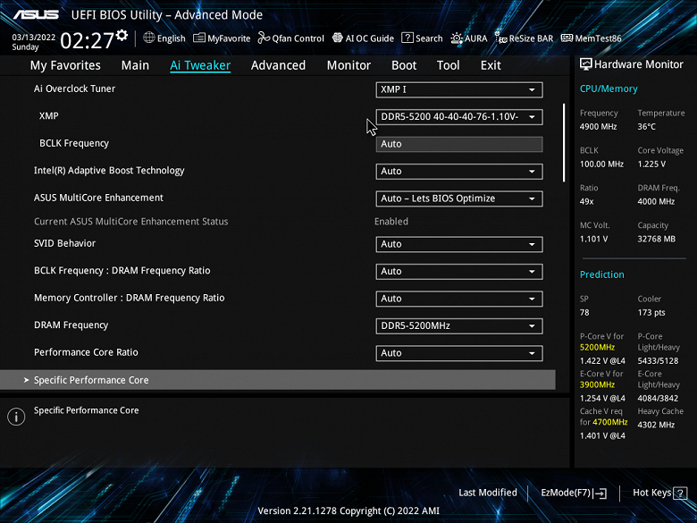Image resolution: width=697 pixels, height=523 pixels.
Task: Switch to EzMode(F7) label
Action: coord(566,493)
